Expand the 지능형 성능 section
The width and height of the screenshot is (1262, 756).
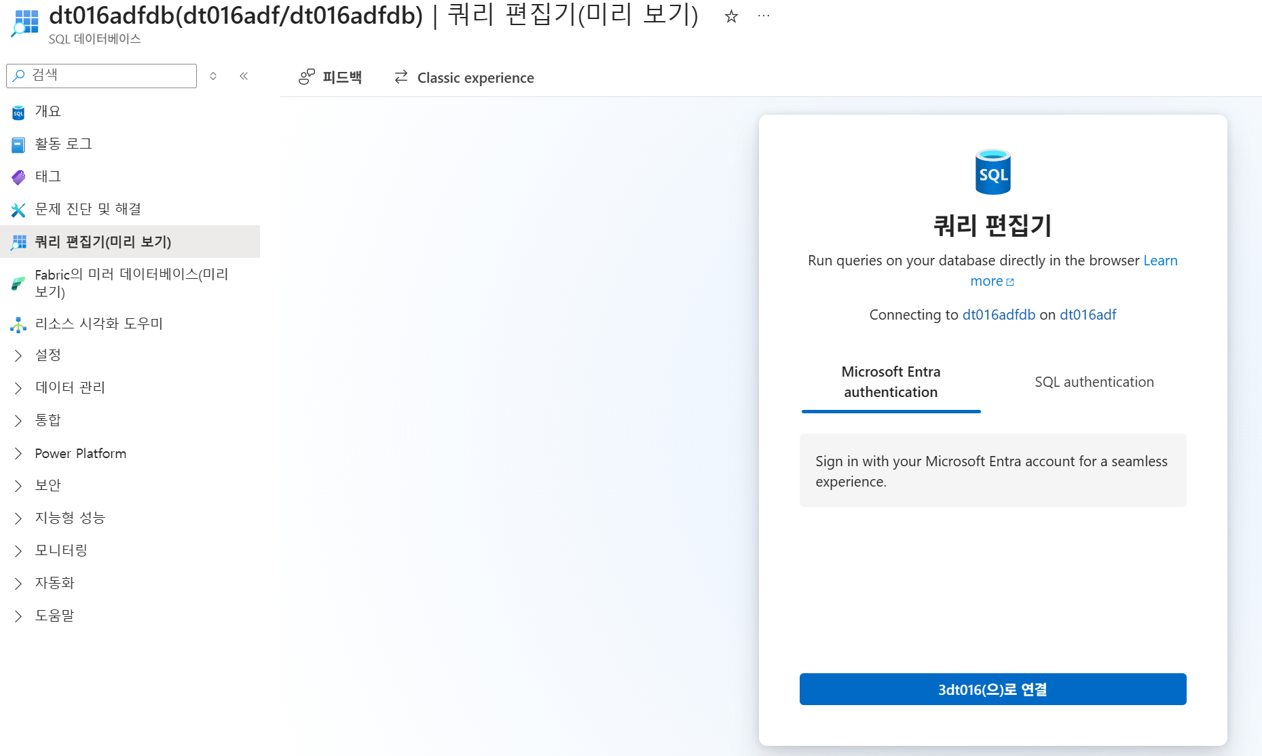(x=18, y=518)
